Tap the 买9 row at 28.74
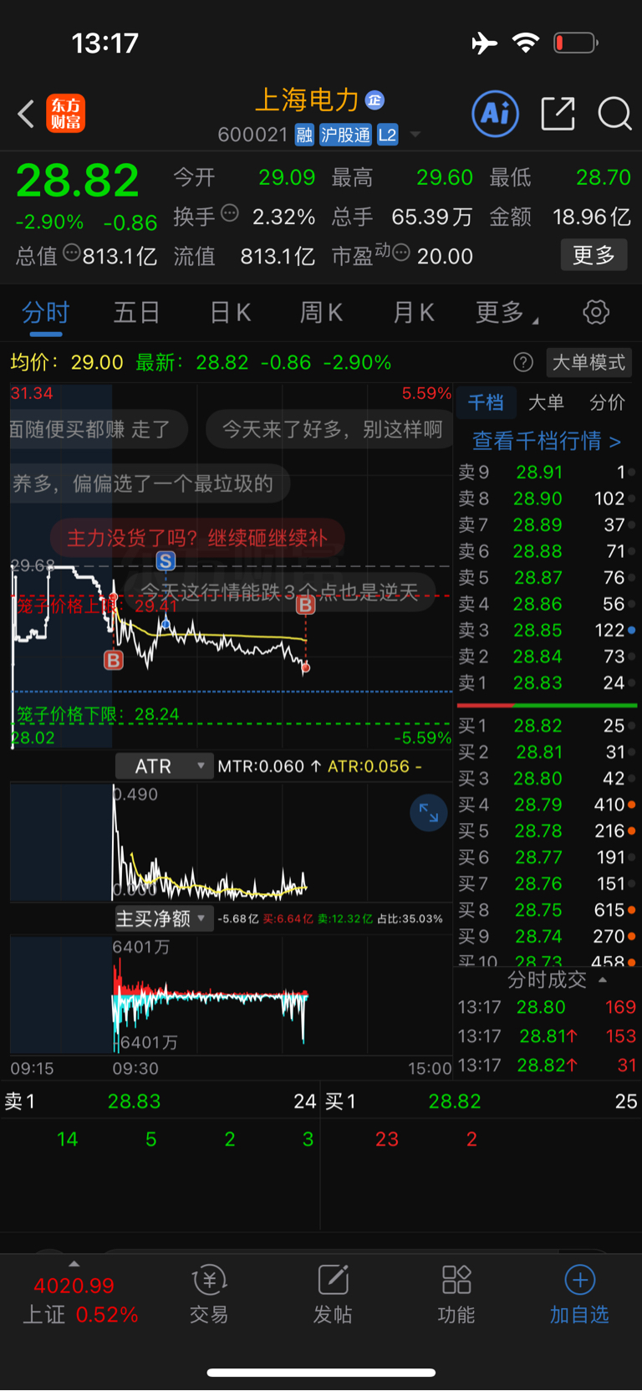Image resolution: width=642 pixels, height=1391 pixels. coord(548,936)
